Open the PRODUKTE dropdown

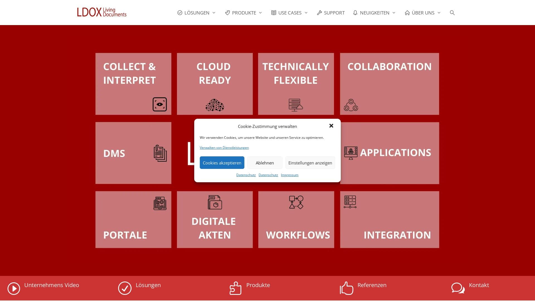[243, 13]
